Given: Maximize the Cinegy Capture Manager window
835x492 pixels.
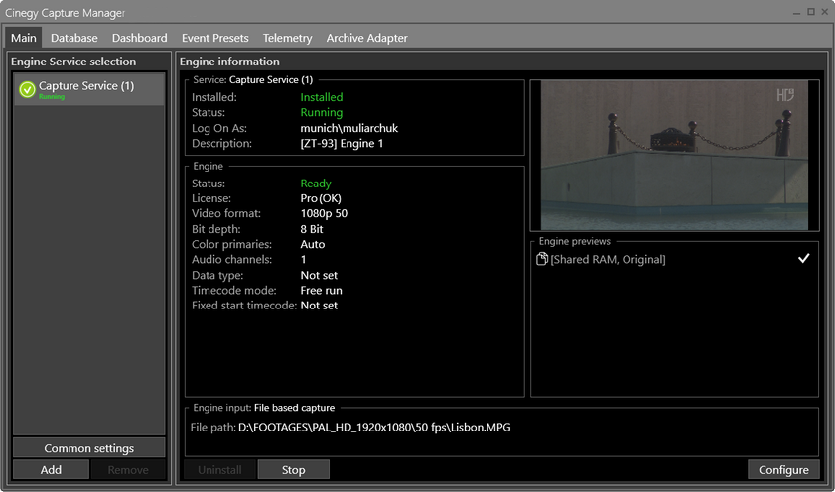Looking at the screenshot, I should [x=811, y=12].
